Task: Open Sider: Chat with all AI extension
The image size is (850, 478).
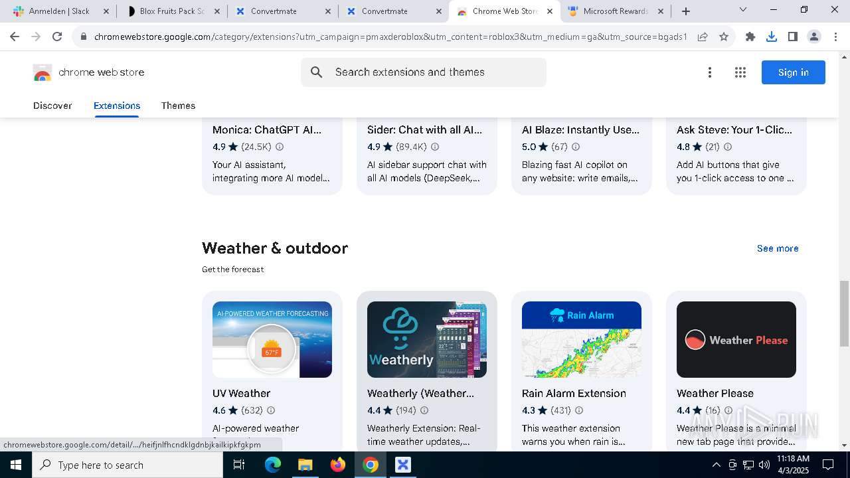Action: 425,129
